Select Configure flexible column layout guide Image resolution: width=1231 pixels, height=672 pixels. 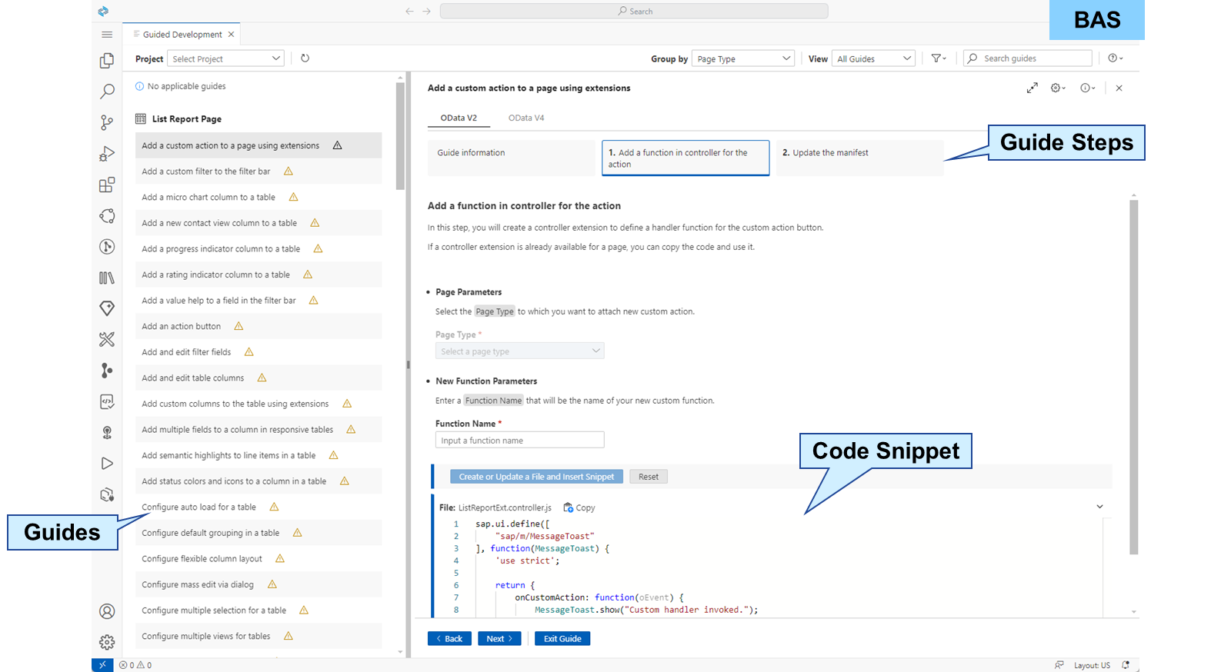point(259,558)
